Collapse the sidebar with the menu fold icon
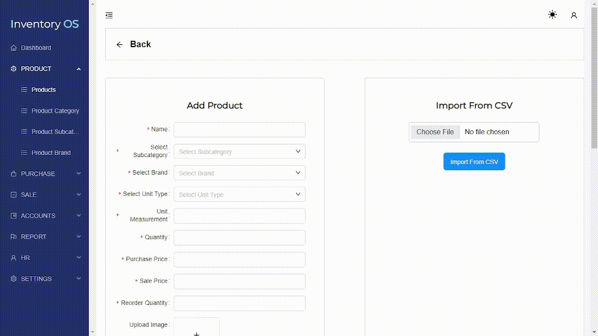This screenshot has height=336, width=598. pos(109,15)
